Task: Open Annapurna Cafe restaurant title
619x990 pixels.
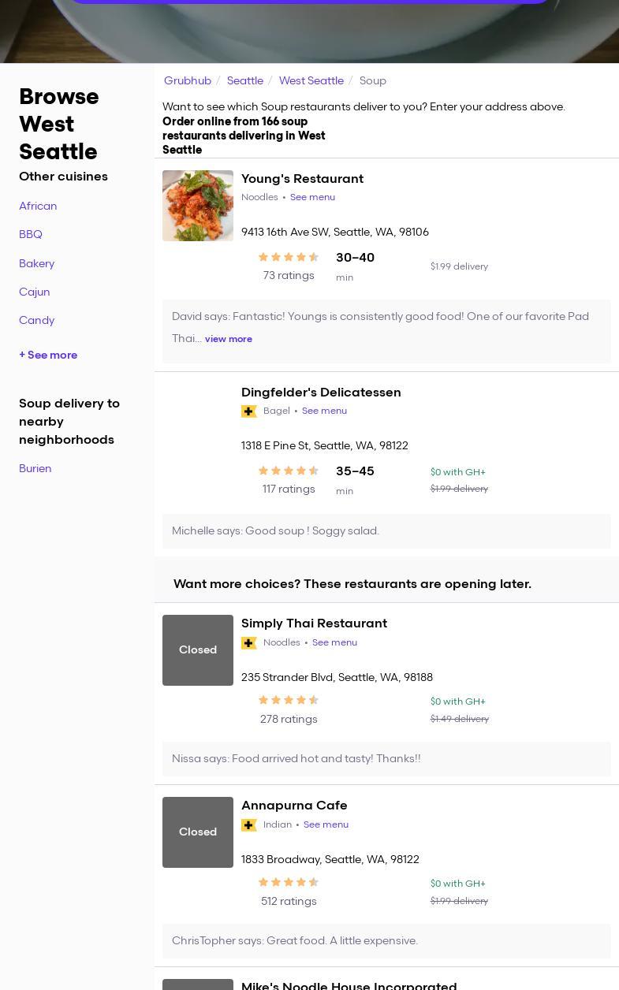Action: [294, 805]
